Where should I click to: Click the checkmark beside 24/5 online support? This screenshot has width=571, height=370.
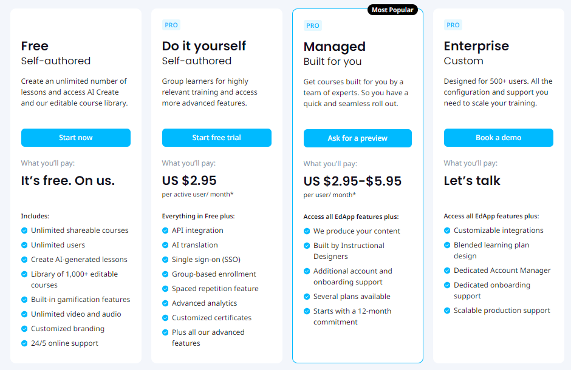(x=24, y=343)
